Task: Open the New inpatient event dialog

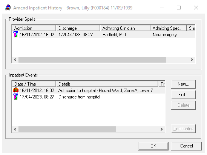Action: pyautogui.click(x=183, y=84)
